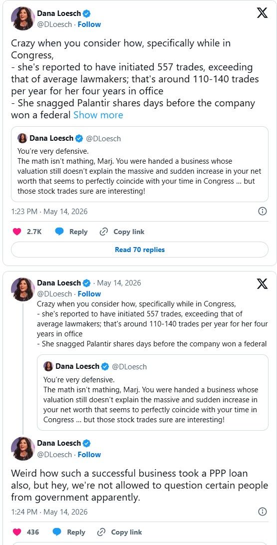Like the first tweet with 2.7K heart
277x545 pixels.
click(x=16, y=232)
